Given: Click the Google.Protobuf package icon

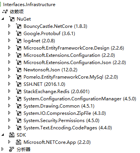Looking at the screenshot, I should click(x=19, y=33).
